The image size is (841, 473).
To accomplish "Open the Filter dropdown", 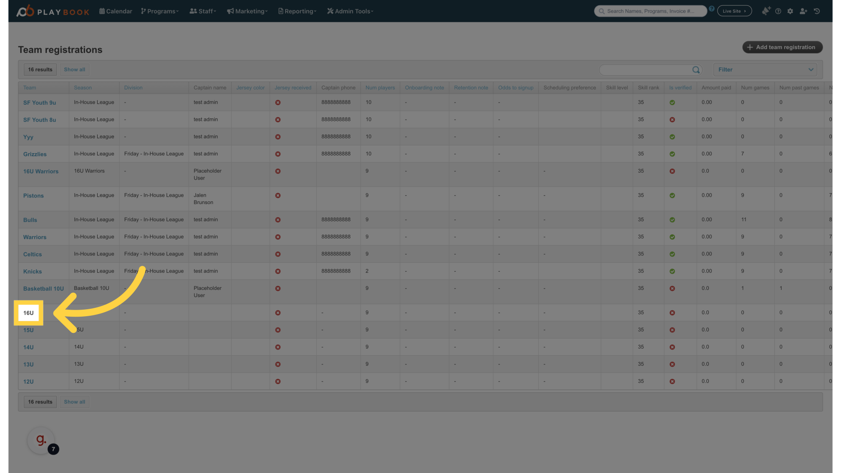I will point(765,70).
